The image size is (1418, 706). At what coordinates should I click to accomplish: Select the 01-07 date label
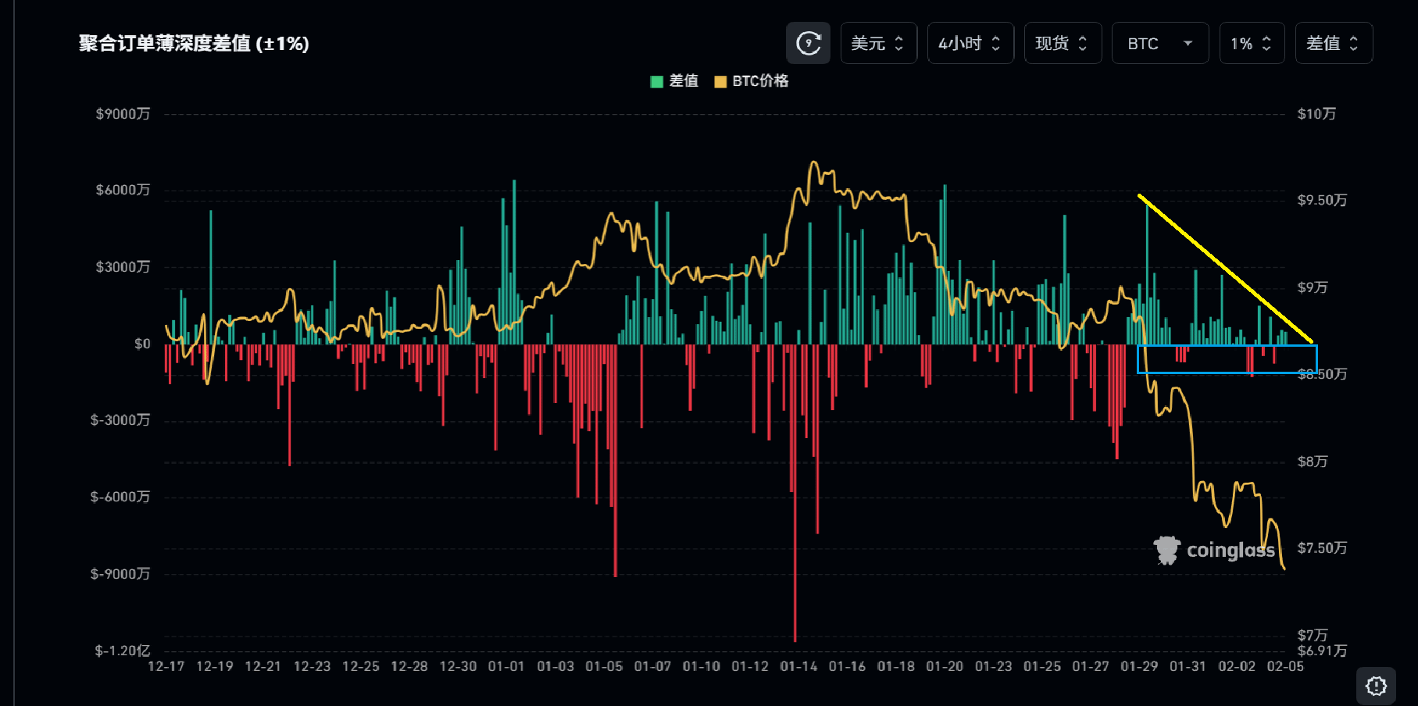(x=652, y=666)
